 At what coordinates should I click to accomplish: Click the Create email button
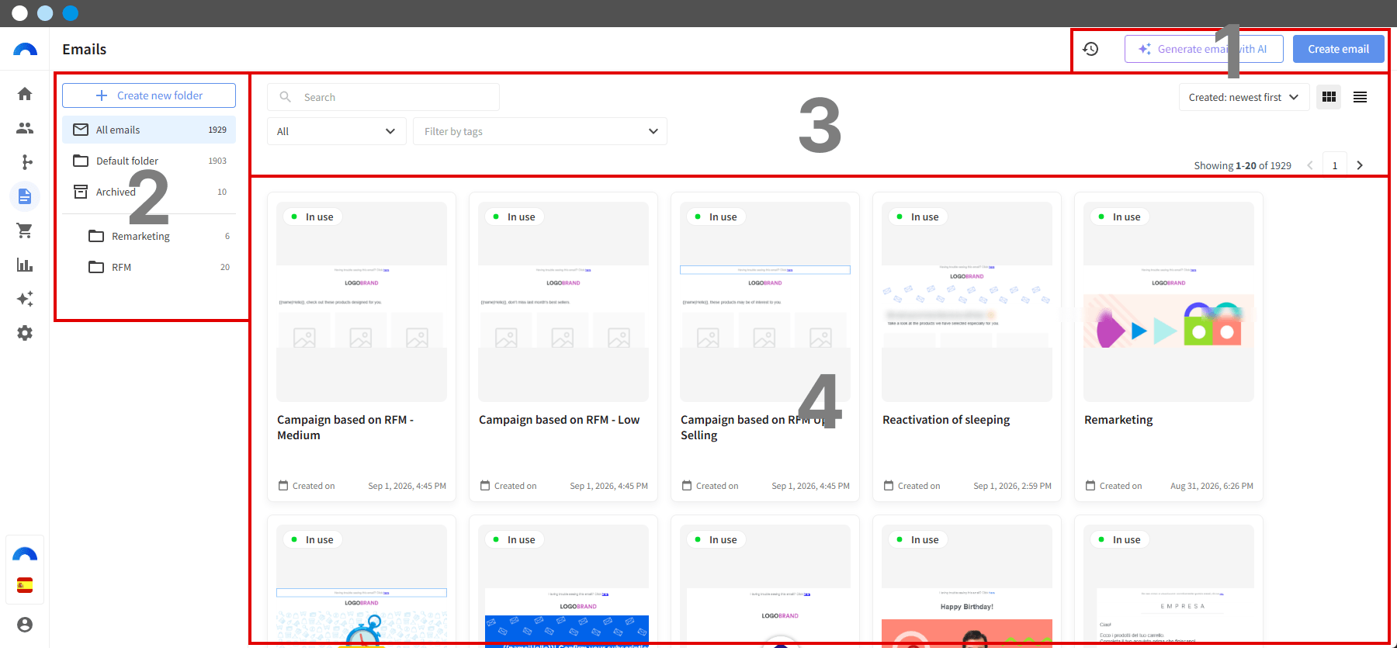pos(1339,49)
